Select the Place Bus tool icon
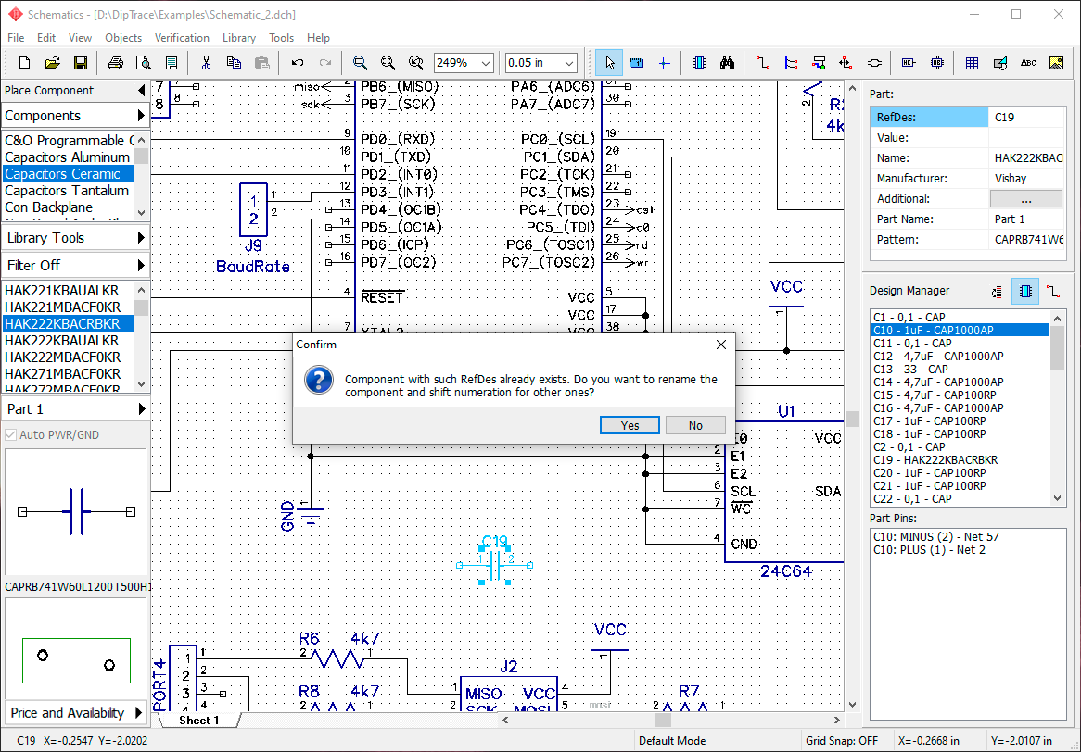The image size is (1081, 752). tap(791, 63)
